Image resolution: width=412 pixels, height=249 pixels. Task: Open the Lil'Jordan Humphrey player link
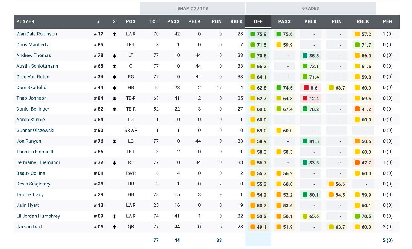point(38,216)
